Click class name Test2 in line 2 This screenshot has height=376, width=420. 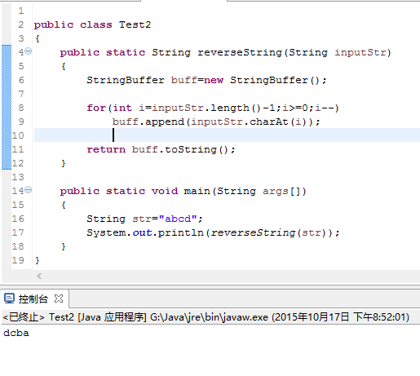135,24
